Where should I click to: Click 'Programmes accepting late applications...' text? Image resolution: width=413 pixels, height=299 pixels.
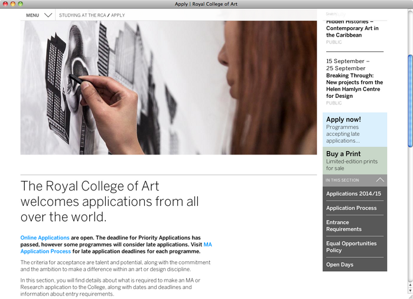point(343,134)
